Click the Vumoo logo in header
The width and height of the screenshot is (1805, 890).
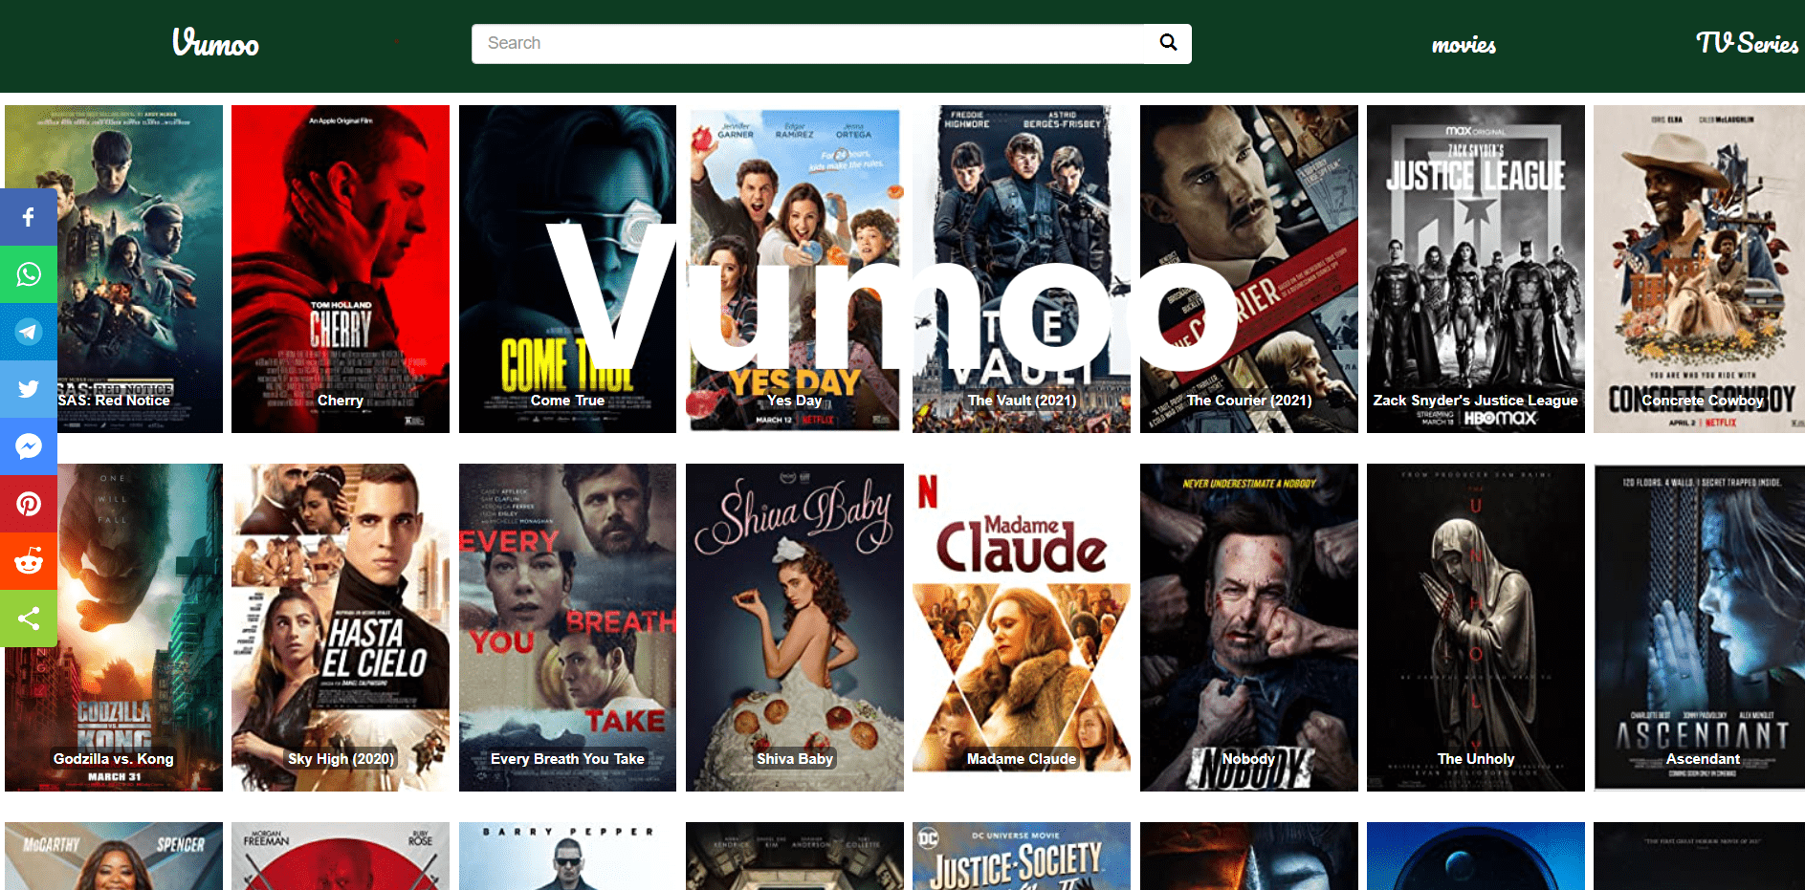(215, 43)
